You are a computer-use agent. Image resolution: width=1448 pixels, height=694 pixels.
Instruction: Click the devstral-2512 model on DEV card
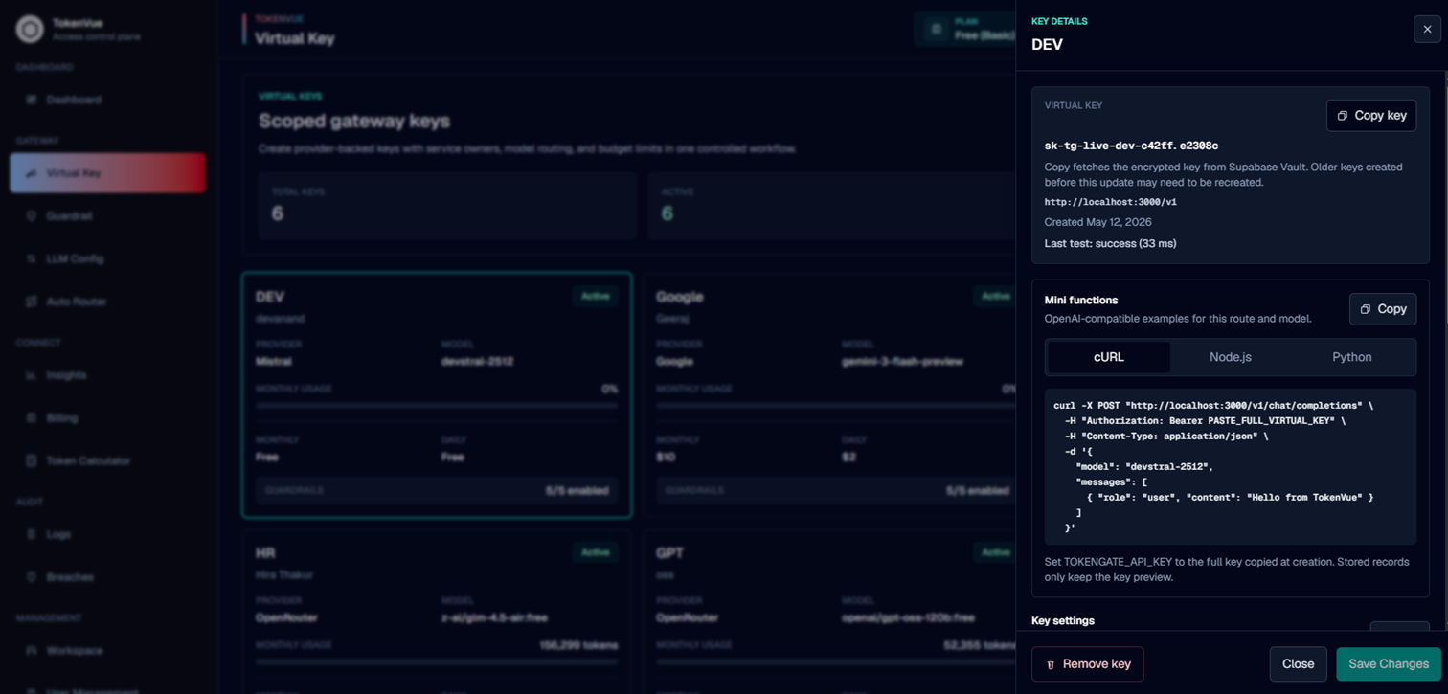click(x=480, y=362)
